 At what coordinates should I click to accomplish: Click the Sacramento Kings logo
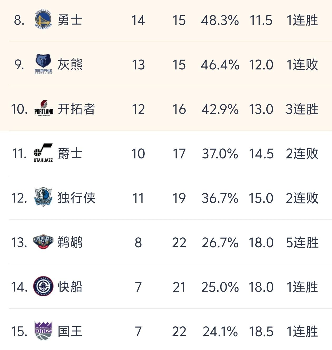[43, 331]
